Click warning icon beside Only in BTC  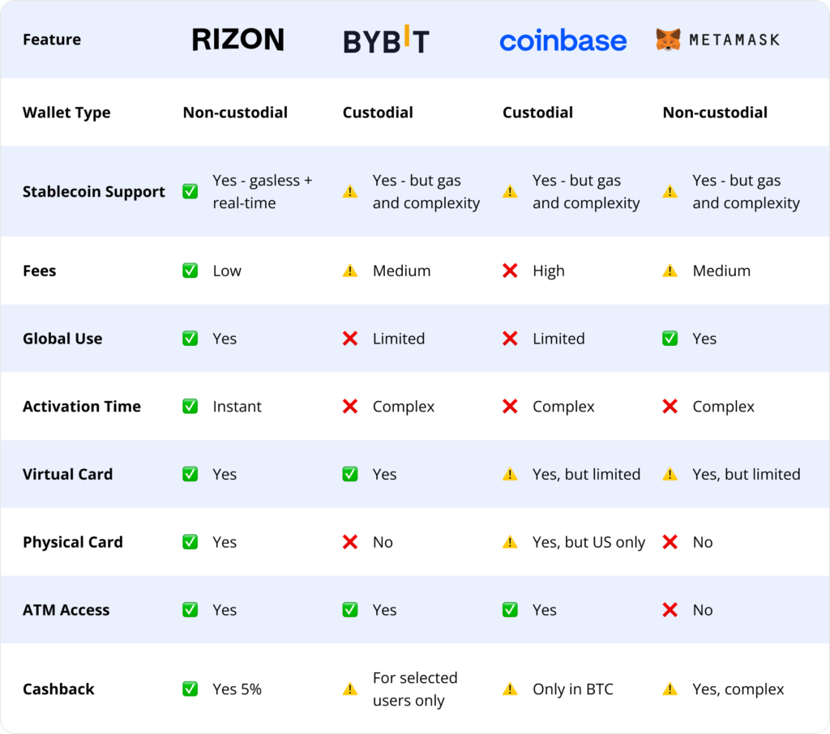[510, 689]
